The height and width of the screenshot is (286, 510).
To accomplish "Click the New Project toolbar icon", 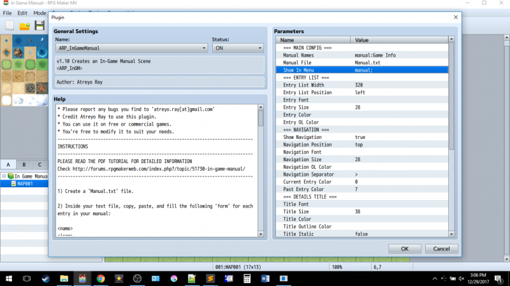I will [x=10, y=25].
